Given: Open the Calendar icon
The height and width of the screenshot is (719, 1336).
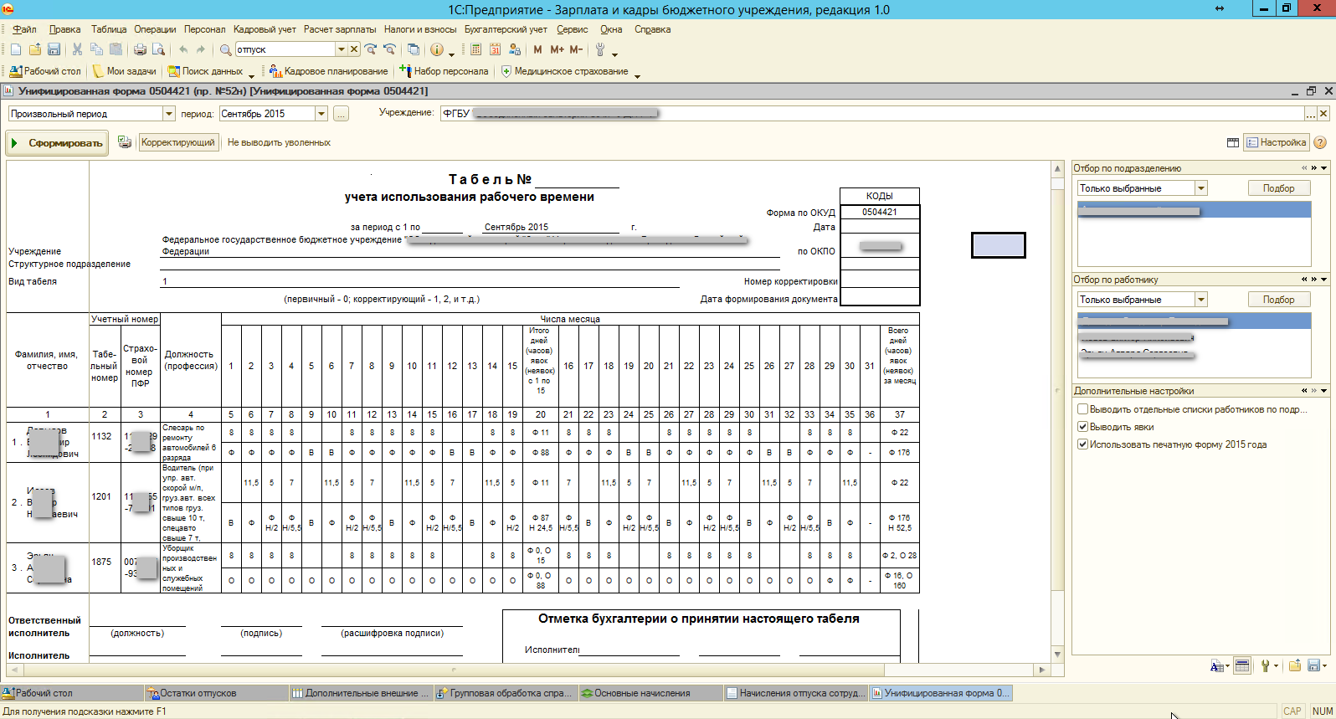Looking at the screenshot, I should point(495,49).
